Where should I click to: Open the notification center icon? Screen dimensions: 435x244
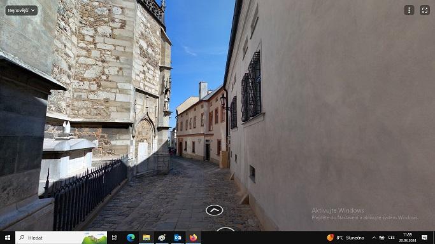[424, 238]
